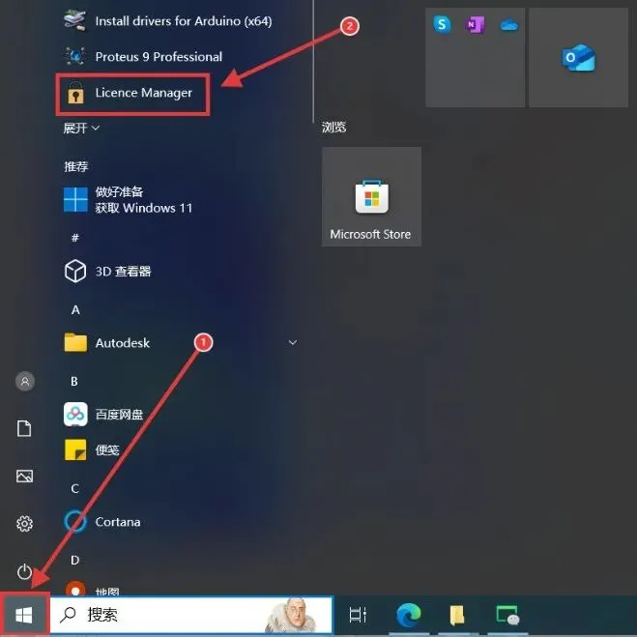Open the 便笺 sticky notes app
Screen dimensions: 637x637
coord(92,449)
